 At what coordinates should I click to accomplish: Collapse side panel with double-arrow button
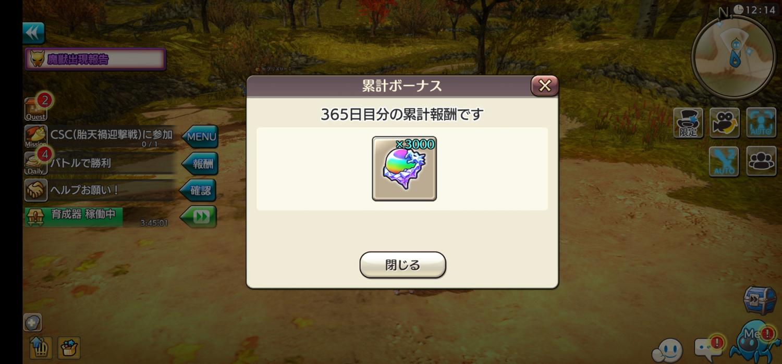pos(33,33)
